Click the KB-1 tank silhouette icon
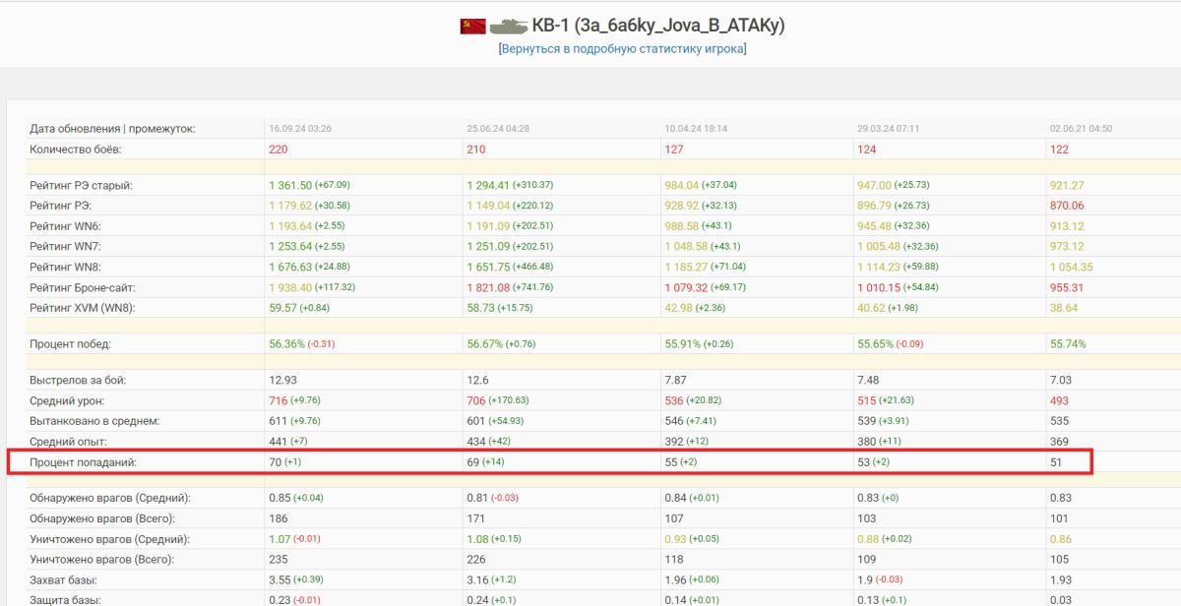This screenshot has width=1181, height=606. (509, 26)
